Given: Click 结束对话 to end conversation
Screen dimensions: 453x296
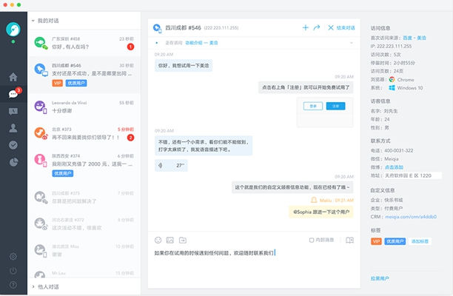Looking at the screenshot, I should [341, 27].
